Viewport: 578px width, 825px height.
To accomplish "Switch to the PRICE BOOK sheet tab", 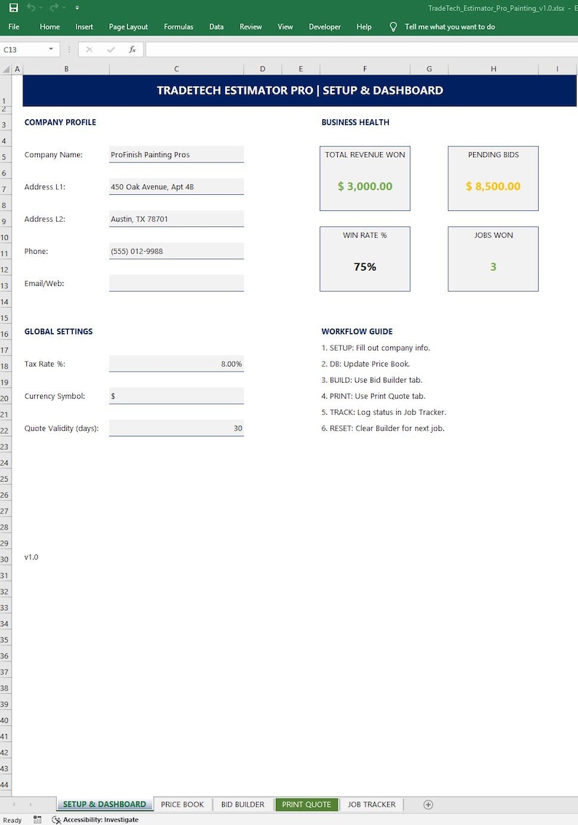I will click(x=182, y=805).
